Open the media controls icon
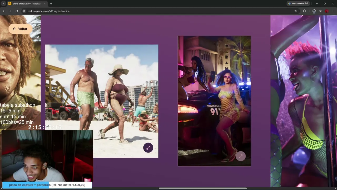Image resolution: width=337 pixels, height=190 pixels. point(320,11)
